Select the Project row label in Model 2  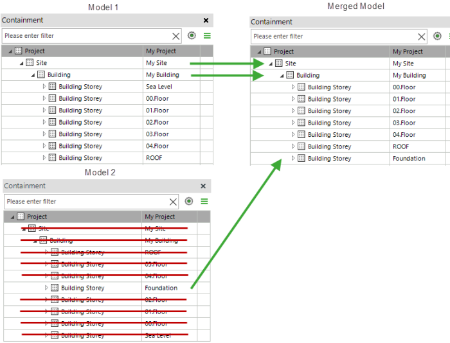tap(37, 217)
